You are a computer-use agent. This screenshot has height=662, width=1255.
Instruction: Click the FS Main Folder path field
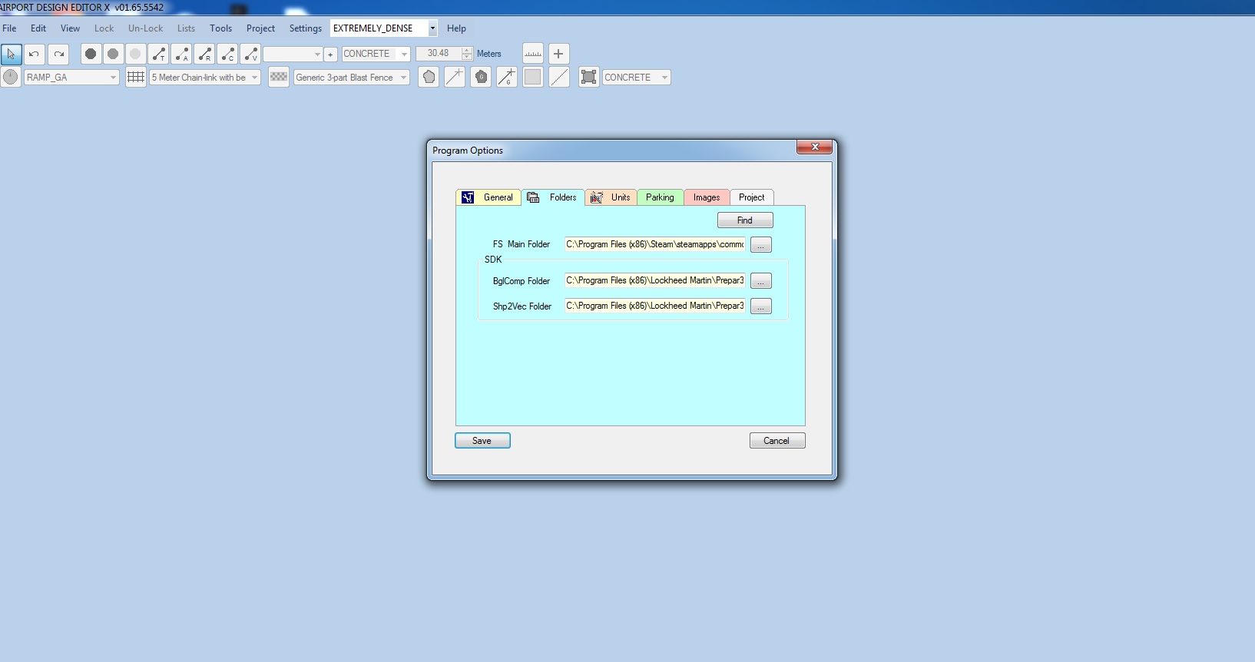coord(655,244)
